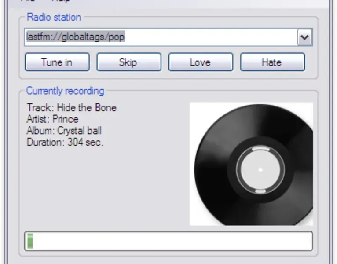
Task: Love the current track
Action: [x=201, y=62]
